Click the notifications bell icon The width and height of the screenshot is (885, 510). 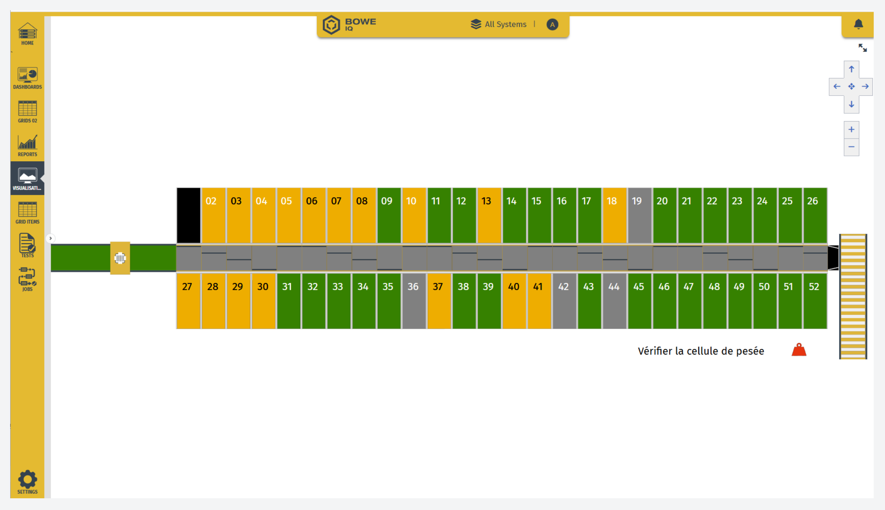click(858, 24)
